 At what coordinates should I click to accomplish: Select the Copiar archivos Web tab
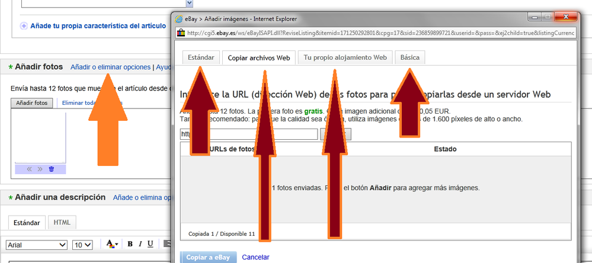[x=259, y=57]
